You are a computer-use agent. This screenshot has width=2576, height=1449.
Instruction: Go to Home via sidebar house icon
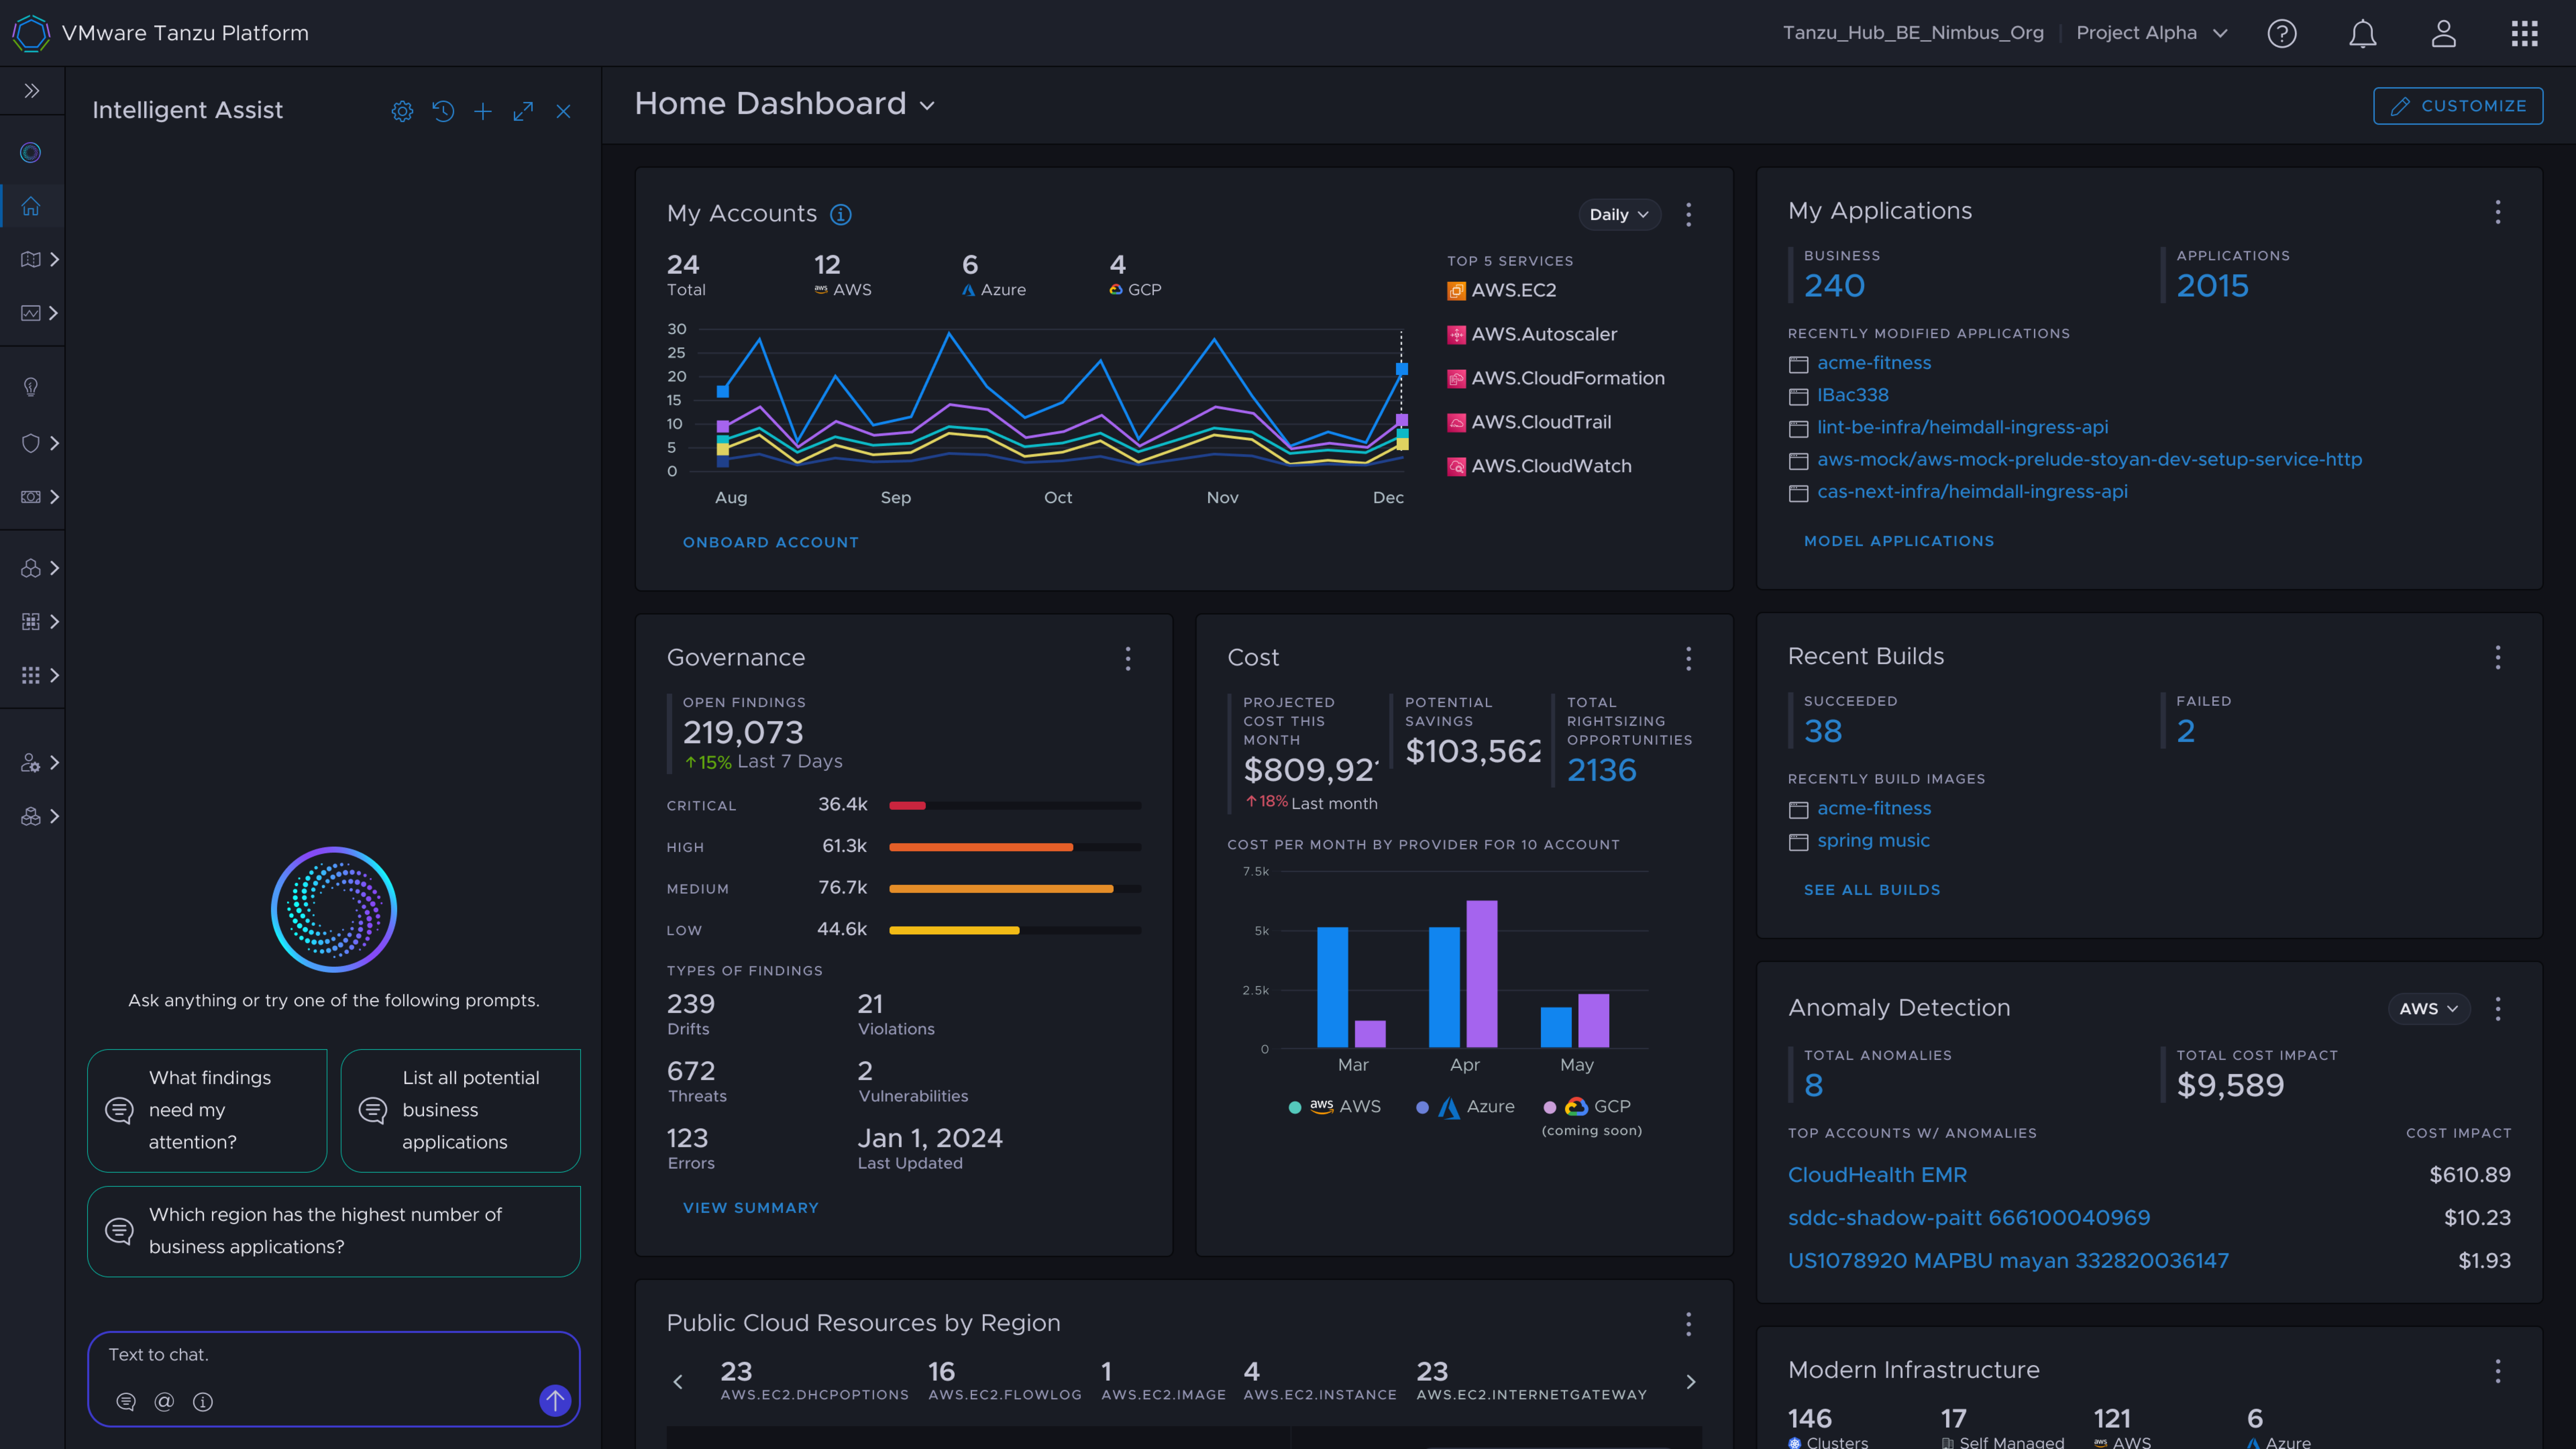pyautogui.click(x=31, y=206)
